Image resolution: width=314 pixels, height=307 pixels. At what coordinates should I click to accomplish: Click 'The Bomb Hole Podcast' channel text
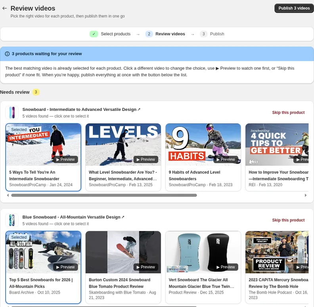pyautogui.click(x=270, y=293)
